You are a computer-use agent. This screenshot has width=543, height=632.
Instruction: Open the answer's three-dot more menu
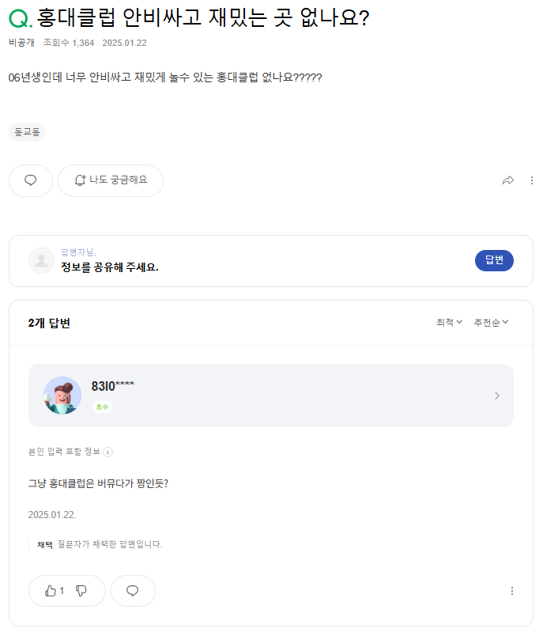click(x=512, y=591)
